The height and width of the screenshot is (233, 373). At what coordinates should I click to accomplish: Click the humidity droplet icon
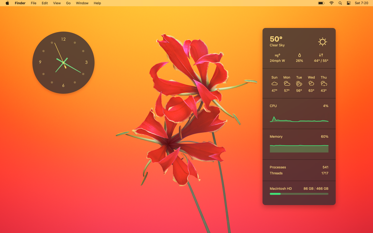click(x=299, y=55)
